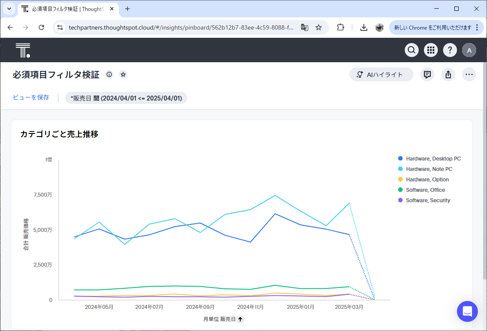Show liveboard info icon next to title
This screenshot has width=487, height=331.
tap(109, 74)
